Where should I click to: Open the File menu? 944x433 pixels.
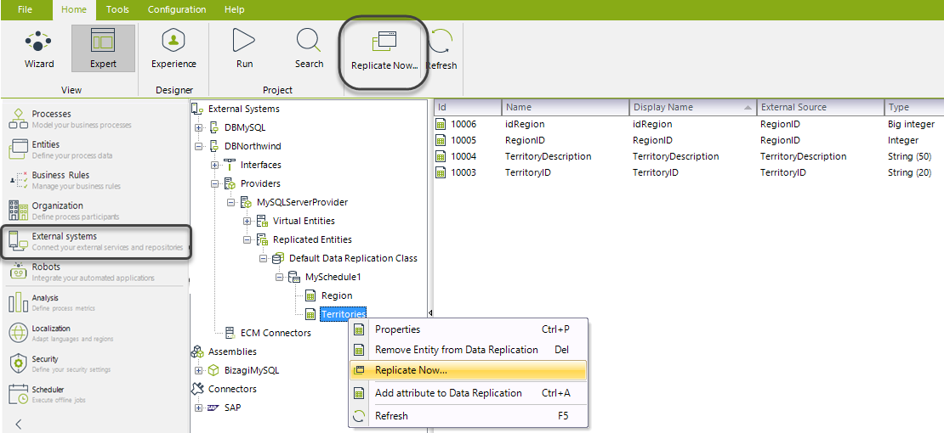coord(25,9)
